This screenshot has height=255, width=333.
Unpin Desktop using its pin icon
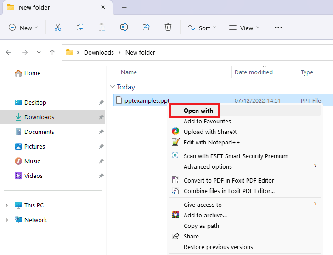pos(102,102)
